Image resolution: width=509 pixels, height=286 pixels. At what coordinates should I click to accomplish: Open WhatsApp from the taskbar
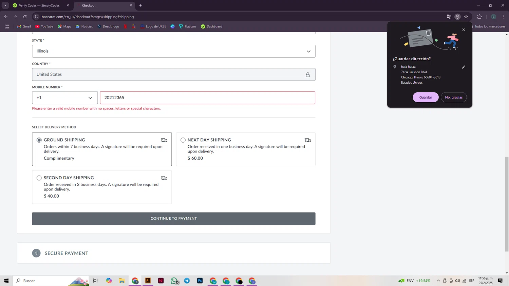[174, 281]
